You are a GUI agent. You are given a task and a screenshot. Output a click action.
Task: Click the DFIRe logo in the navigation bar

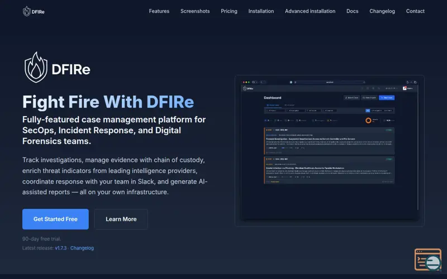click(34, 11)
